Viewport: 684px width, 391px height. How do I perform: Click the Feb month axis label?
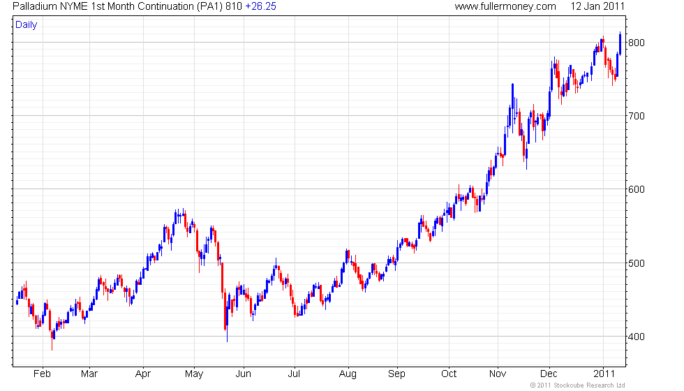coord(43,374)
